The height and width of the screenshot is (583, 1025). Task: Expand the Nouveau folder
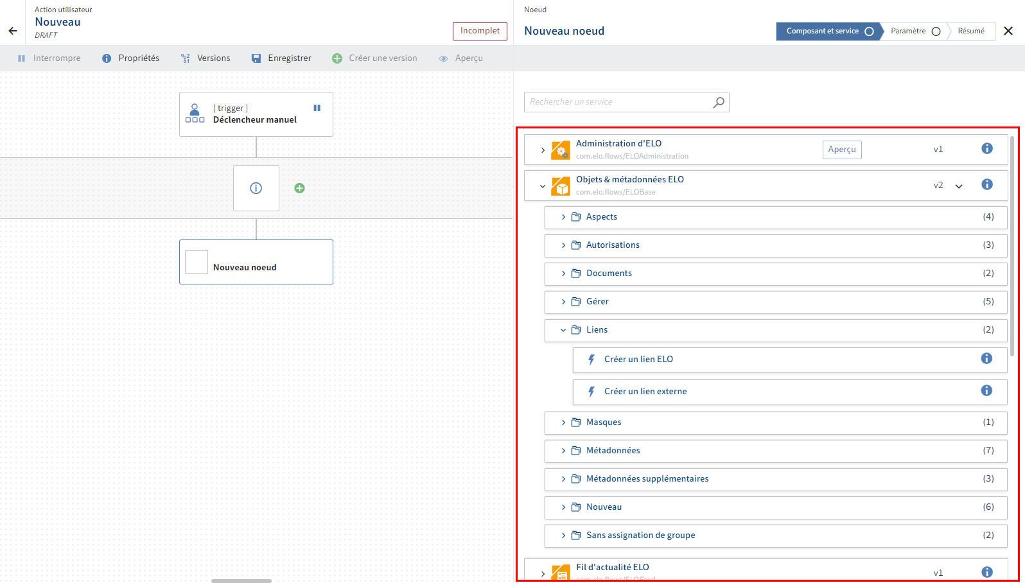[563, 507]
